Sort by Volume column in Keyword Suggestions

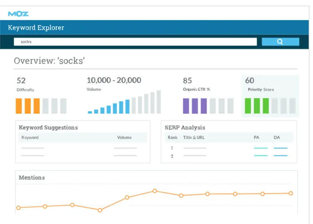[x=124, y=137]
